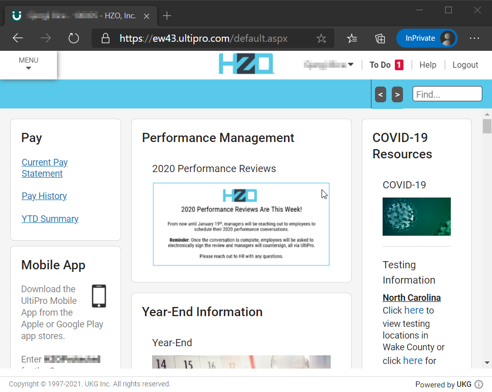Click the InPrivate profile button
The width and height of the screenshot is (492, 392).
[x=427, y=38]
